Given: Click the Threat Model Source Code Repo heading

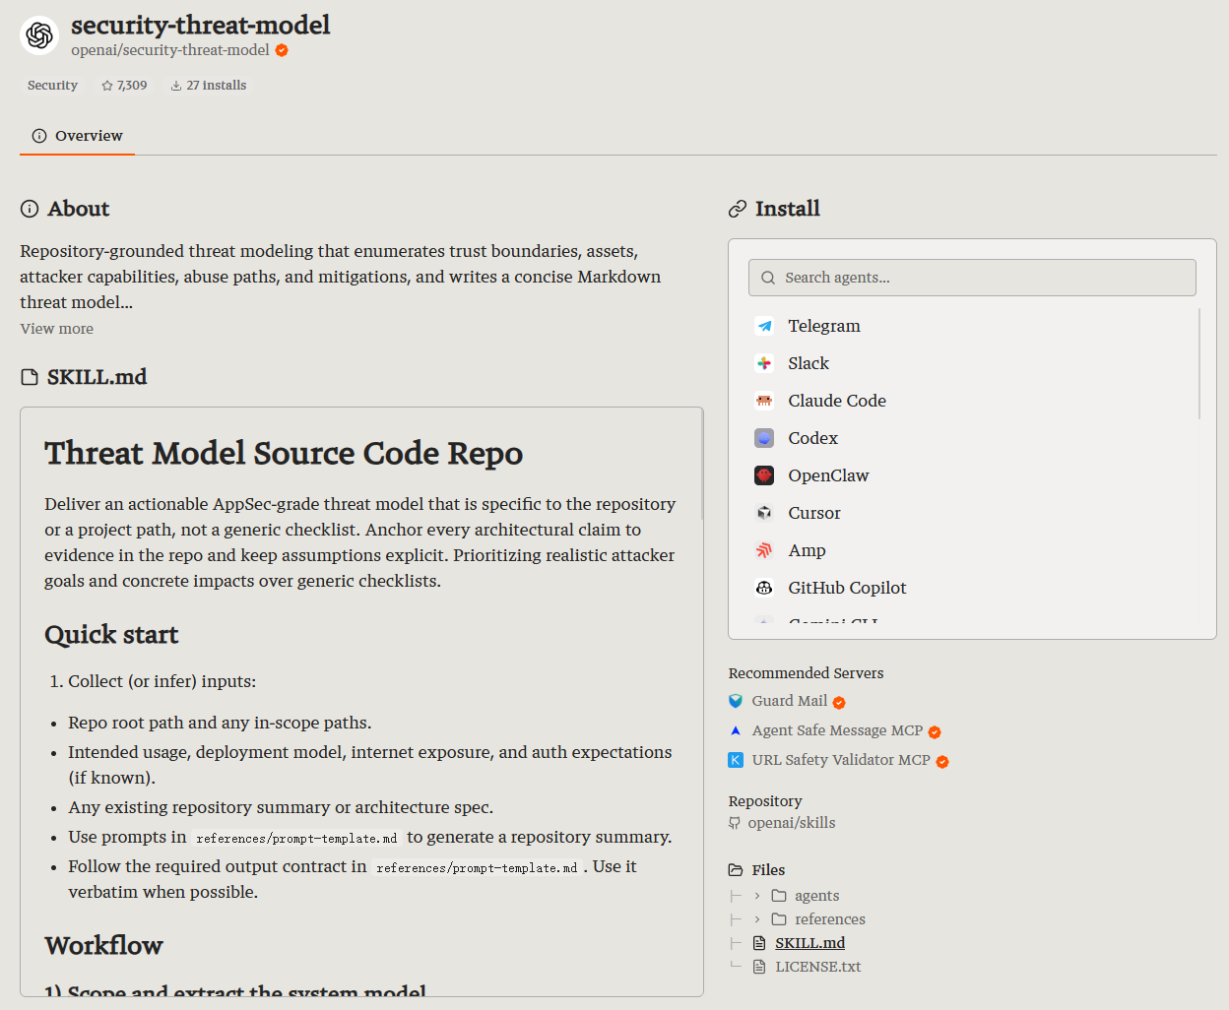Looking at the screenshot, I should click(284, 453).
